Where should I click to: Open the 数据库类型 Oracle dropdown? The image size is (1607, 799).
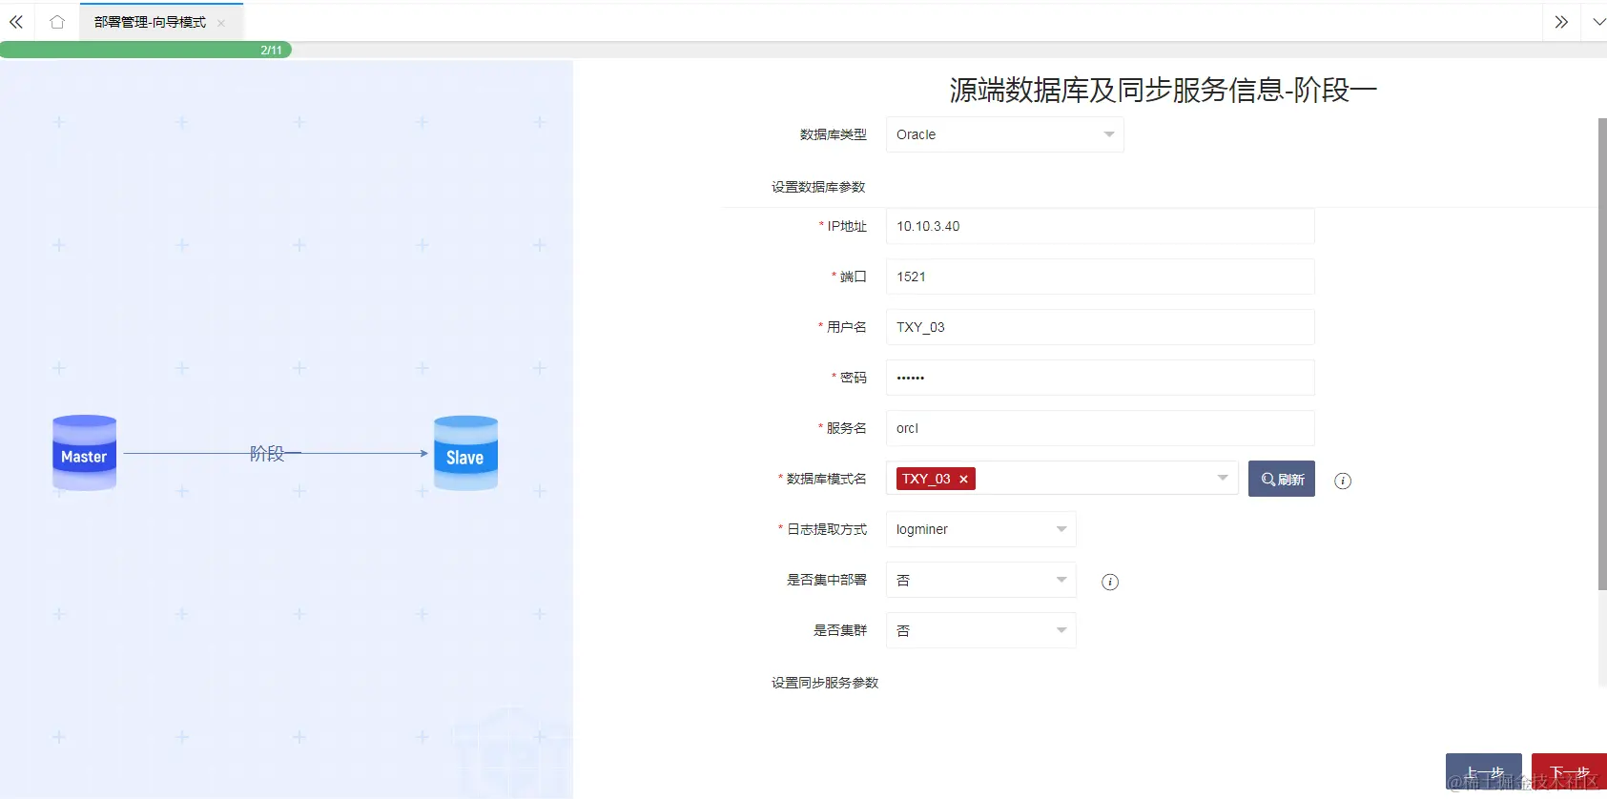(x=1004, y=134)
